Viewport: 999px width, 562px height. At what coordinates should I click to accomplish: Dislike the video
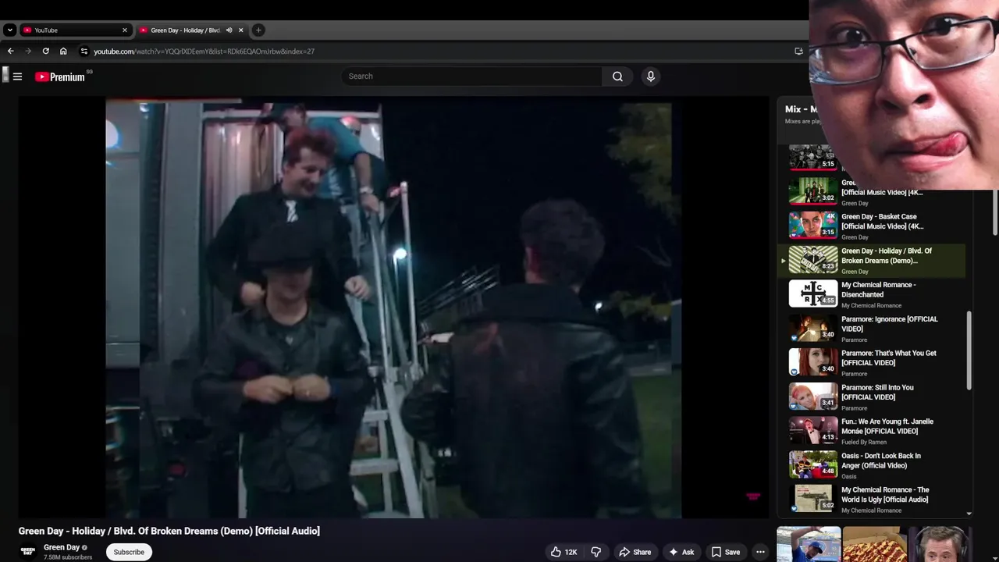coord(595,552)
